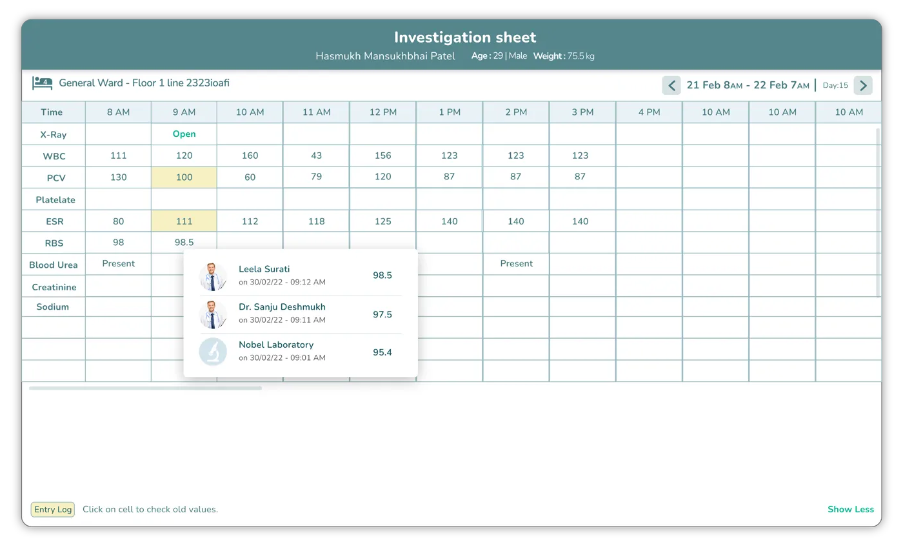Image resolution: width=903 pixels, height=542 pixels.
Task: Select highlighted PCV cell with value 100
Action: (184, 177)
